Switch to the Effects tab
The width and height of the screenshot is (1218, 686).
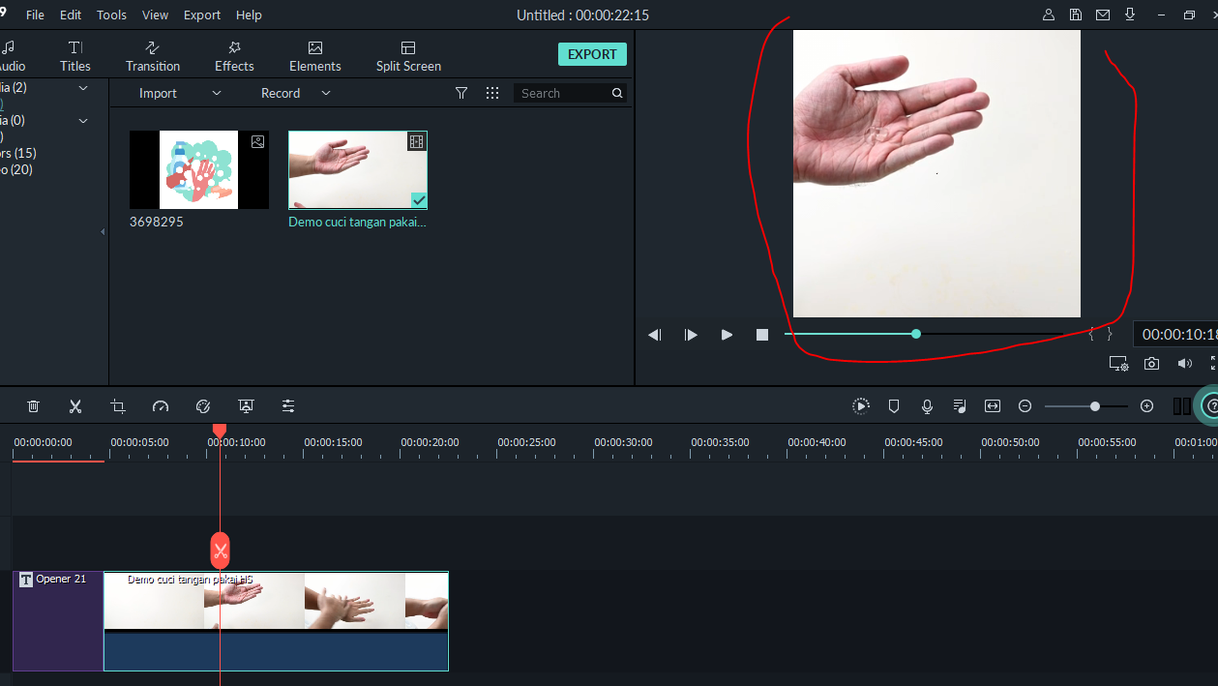click(234, 56)
